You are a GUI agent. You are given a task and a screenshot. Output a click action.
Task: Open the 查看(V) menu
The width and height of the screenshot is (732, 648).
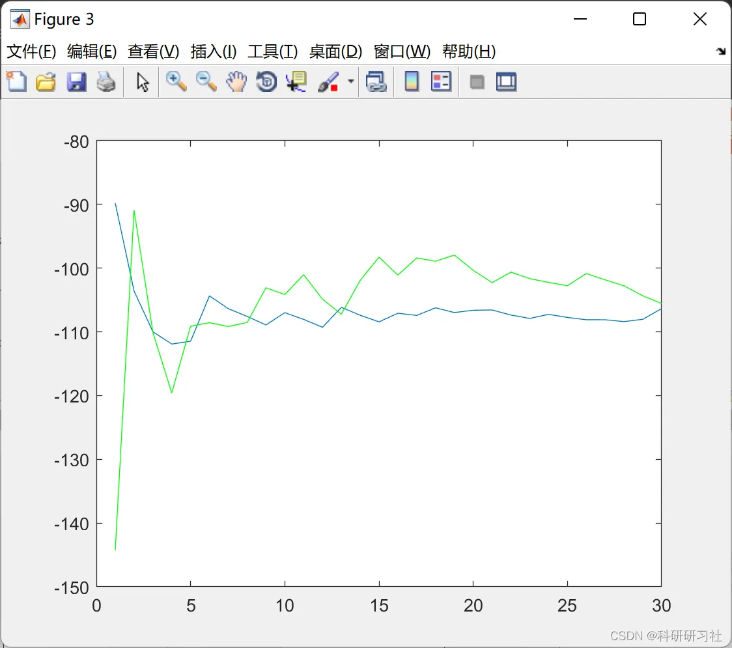[x=154, y=51]
